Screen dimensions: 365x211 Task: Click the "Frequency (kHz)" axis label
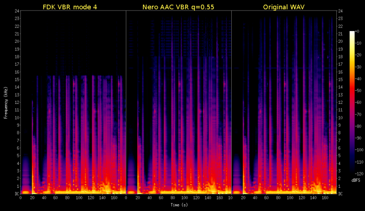coord(6,102)
